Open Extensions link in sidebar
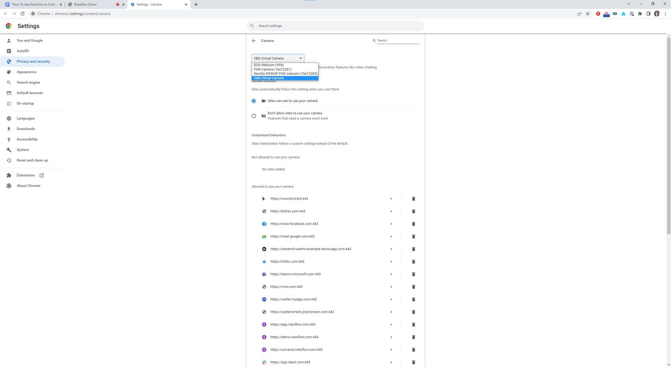Viewport: 671px width, 367px height. tap(26, 175)
